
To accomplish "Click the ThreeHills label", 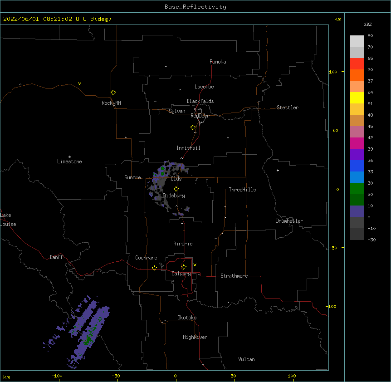I will pyautogui.click(x=242, y=190).
